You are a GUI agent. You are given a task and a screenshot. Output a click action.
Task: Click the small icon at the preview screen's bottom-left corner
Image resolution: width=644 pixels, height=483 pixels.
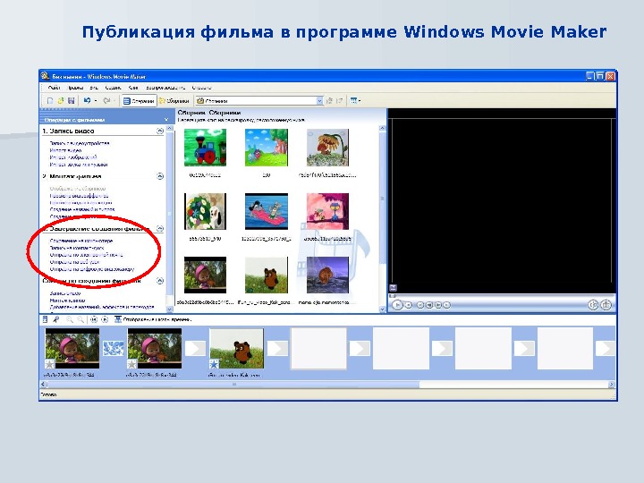click(393, 287)
